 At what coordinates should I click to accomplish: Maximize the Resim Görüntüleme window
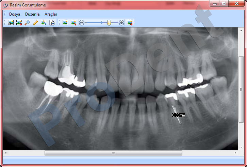pyautogui.click(x=224, y=3)
